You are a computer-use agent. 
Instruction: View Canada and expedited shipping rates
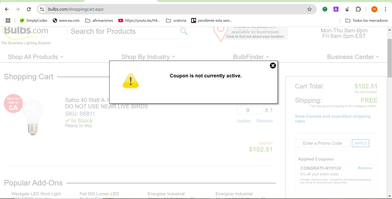[333, 119]
